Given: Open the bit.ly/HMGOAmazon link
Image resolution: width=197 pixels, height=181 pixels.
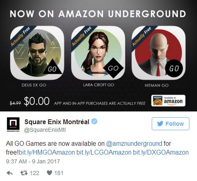Looking at the screenshot, I should click(x=47, y=153).
